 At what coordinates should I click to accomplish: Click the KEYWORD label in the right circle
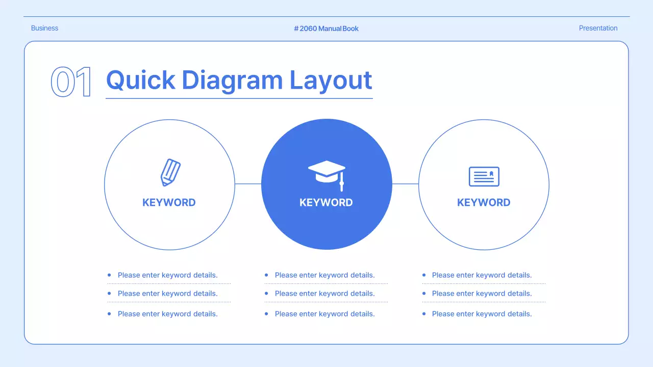point(484,202)
